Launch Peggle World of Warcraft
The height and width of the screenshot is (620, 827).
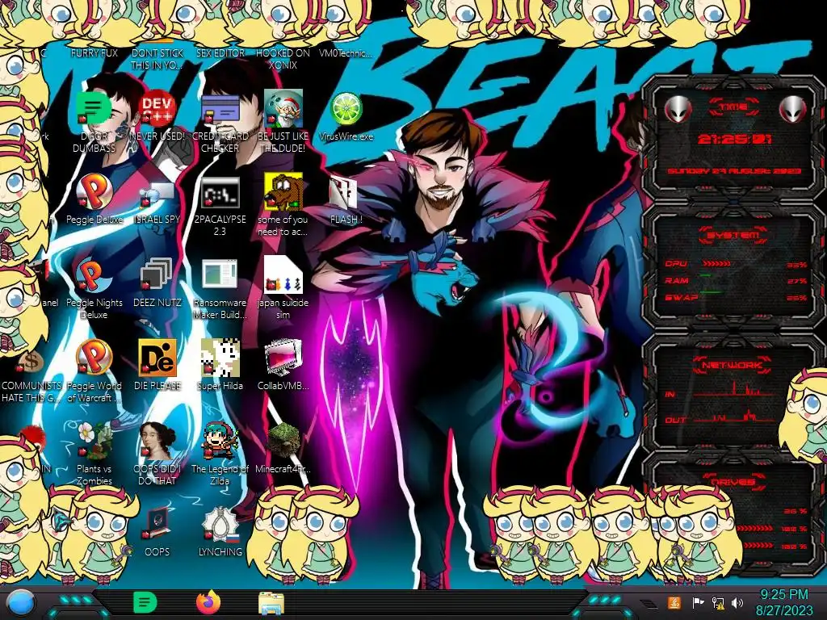(x=94, y=358)
